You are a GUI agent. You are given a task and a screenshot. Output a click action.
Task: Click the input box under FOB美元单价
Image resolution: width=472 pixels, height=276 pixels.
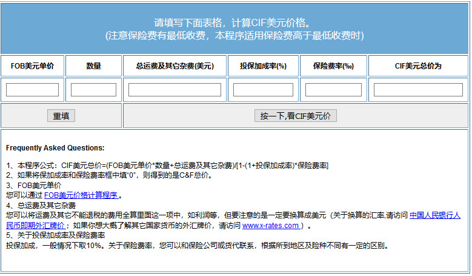click(33, 90)
